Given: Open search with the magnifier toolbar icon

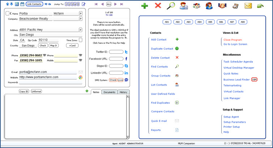Looking at the screenshot, I should click(171, 6).
